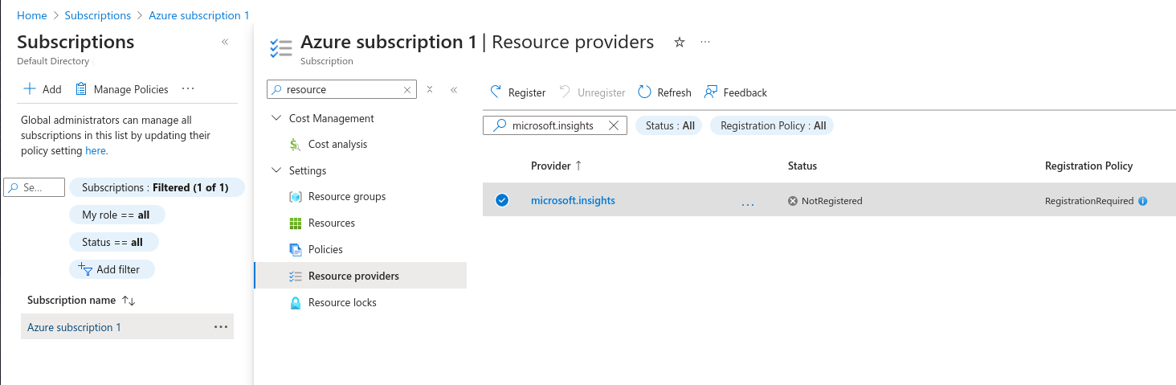This screenshot has height=385, width=1176.
Task: Open Manage Policies
Action: coord(121,89)
